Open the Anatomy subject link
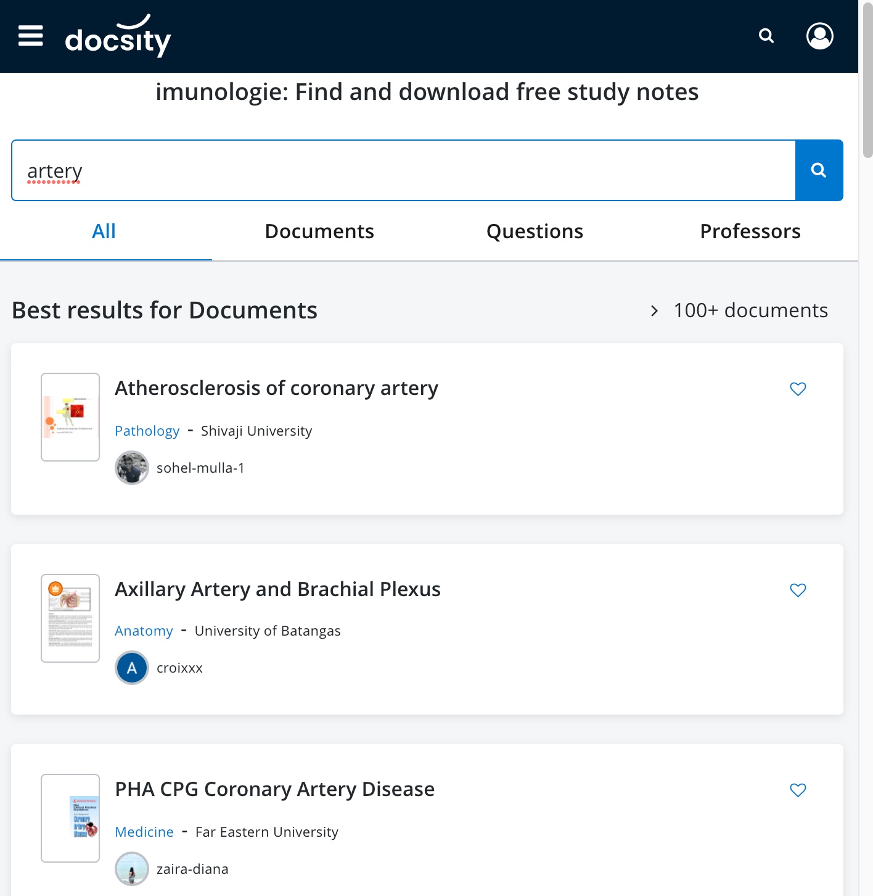The height and width of the screenshot is (896, 873). [144, 631]
